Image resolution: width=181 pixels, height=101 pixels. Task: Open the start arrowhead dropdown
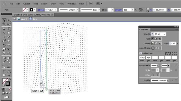click(158, 65)
